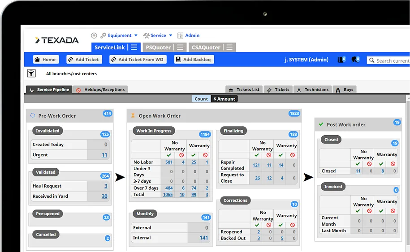
Task: Open Backed Out warranty count 5
Action: (282, 238)
